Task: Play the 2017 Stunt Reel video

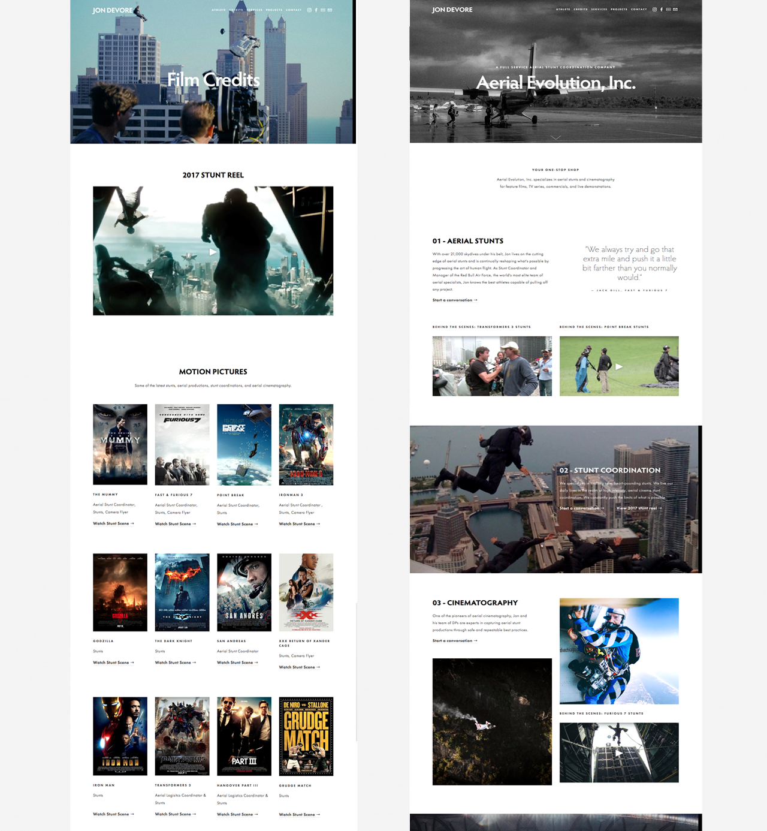Action: tap(213, 252)
